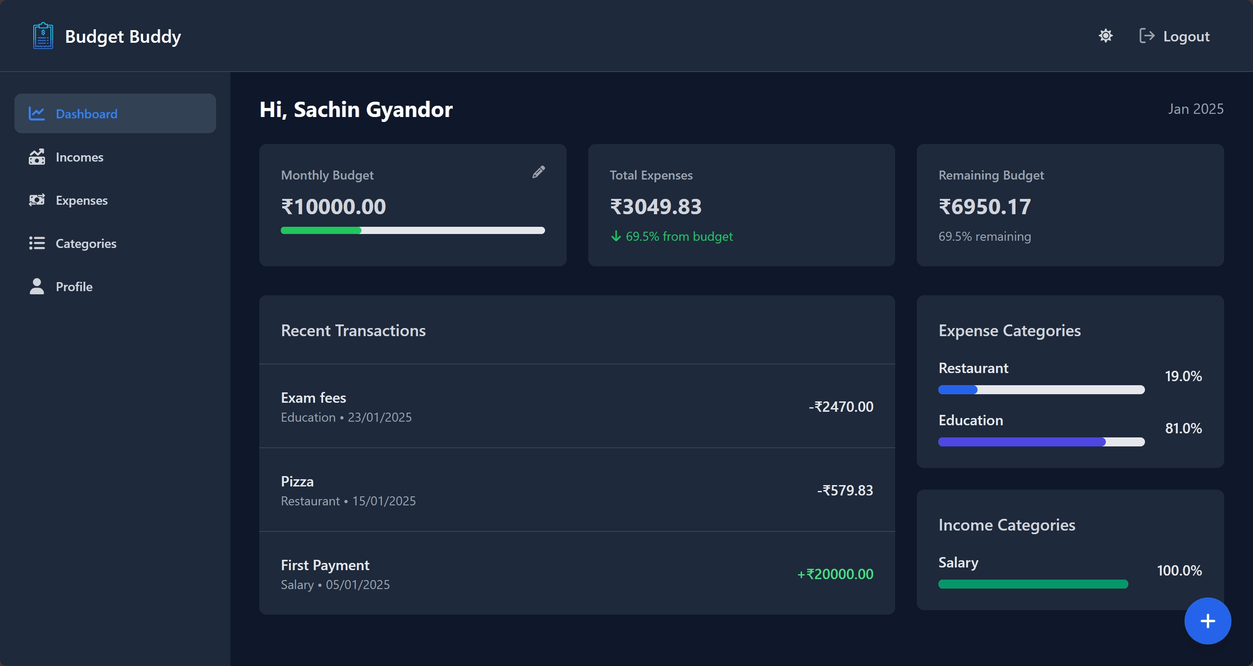Click the Incomes money icon in the sidebar
1253x666 pixels.
coord(37,157)
